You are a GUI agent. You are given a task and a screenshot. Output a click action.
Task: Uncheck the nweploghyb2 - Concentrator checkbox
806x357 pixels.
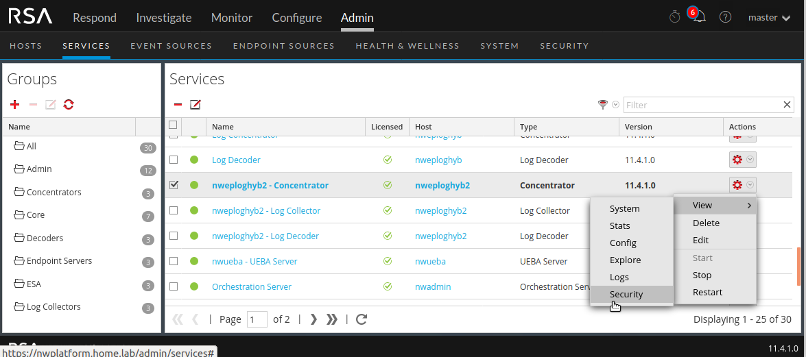[174, 185]
